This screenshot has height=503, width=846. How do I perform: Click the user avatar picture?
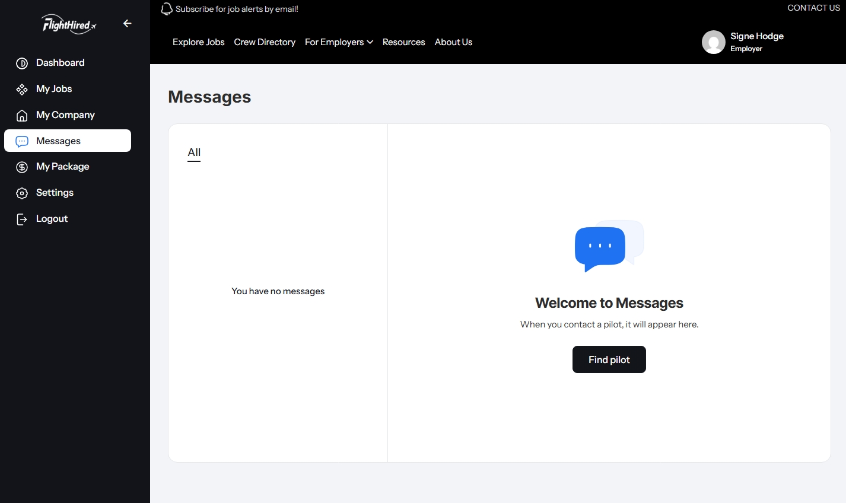[x=714, y=42]
